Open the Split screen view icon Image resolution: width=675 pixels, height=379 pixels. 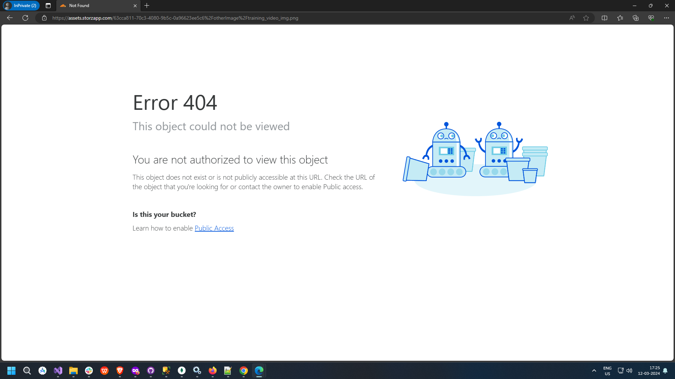pyautogui.click(x=604, y=18)
